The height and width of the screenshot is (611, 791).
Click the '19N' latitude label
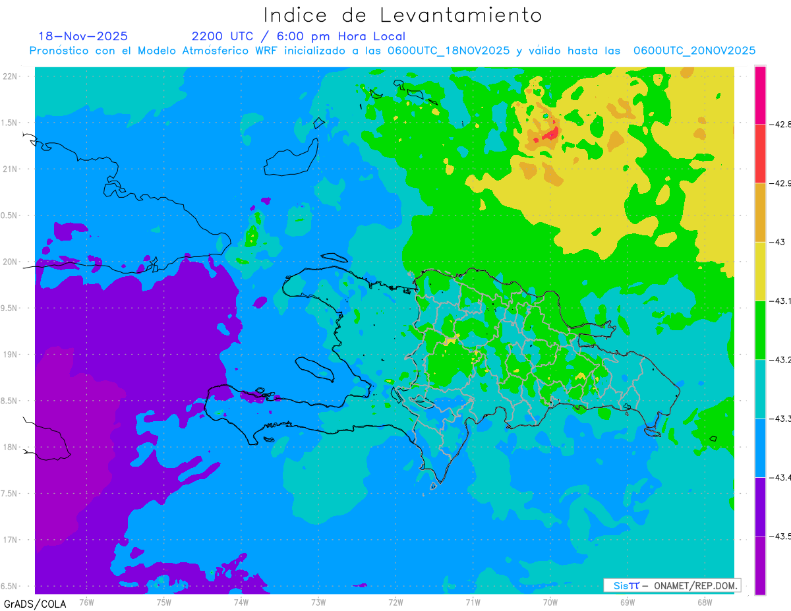[x=11, y=354]
